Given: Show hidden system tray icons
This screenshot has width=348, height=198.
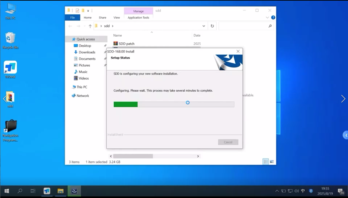Looking at the screenshot, I should [277, 191].
